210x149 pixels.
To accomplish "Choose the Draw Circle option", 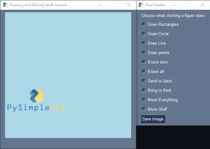I will pos(144,34).
